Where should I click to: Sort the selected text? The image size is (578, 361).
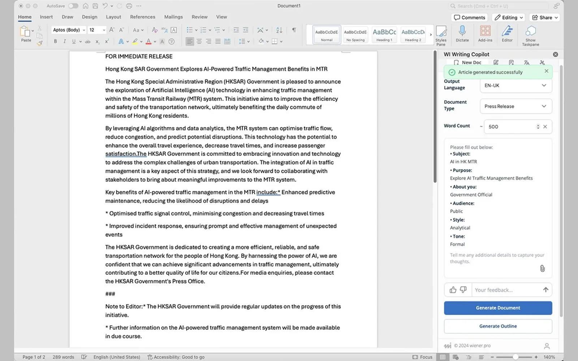[279, 30]
